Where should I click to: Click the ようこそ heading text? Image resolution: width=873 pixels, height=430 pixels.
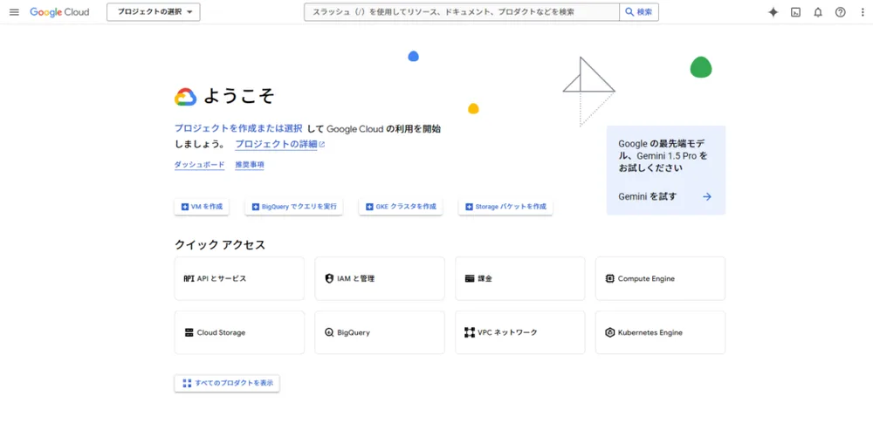pyautogui.click(x=239, y=96)
